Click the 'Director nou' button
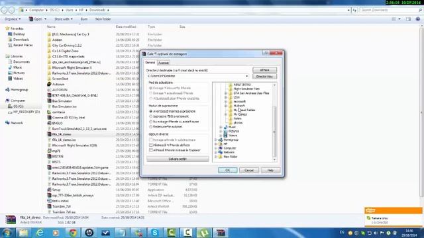 click(264, 77)
